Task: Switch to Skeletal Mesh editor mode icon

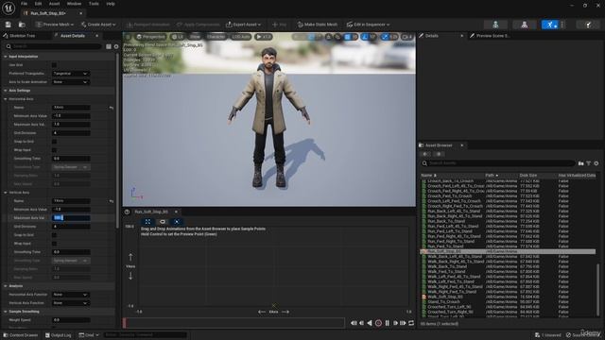Action: [x=524, y=25]
